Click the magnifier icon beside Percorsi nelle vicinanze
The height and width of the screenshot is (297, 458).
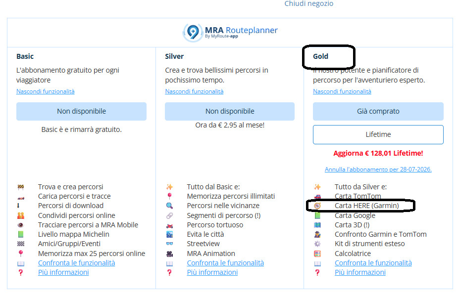click(169, 206)
